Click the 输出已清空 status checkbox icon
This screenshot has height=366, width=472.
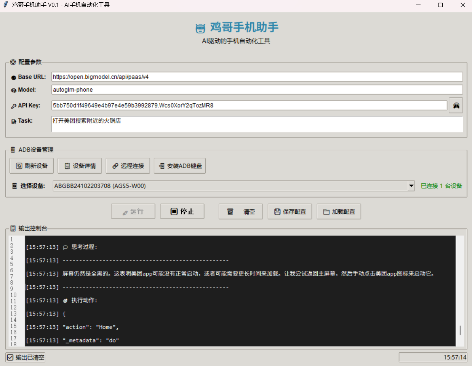tap(10, 358)
